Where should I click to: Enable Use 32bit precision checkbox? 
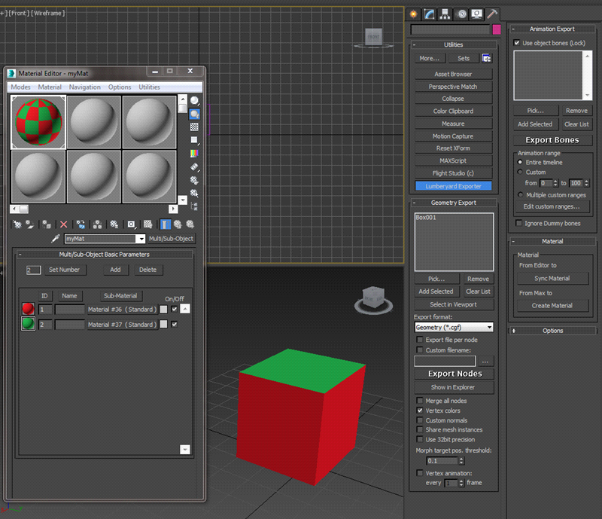click(420, 439)
